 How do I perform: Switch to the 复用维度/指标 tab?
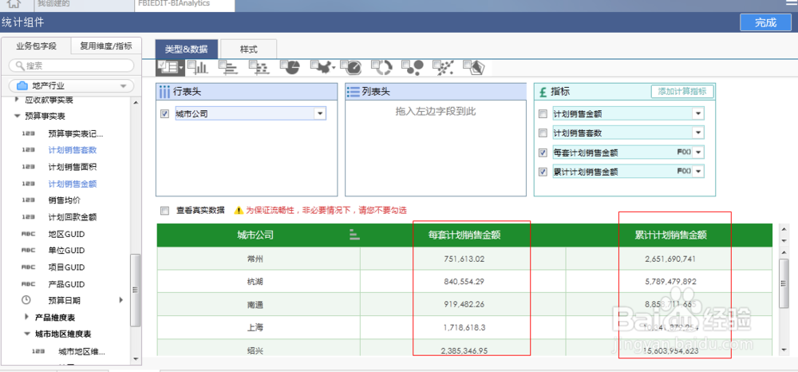[106, 46]
